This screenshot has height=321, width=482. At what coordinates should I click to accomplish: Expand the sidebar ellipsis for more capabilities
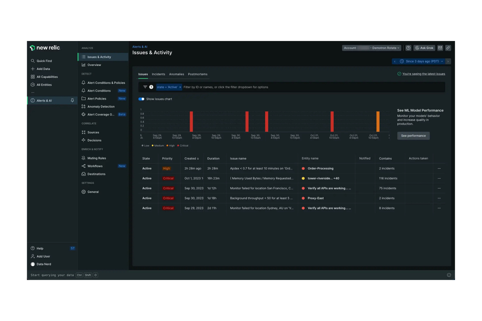32,92
